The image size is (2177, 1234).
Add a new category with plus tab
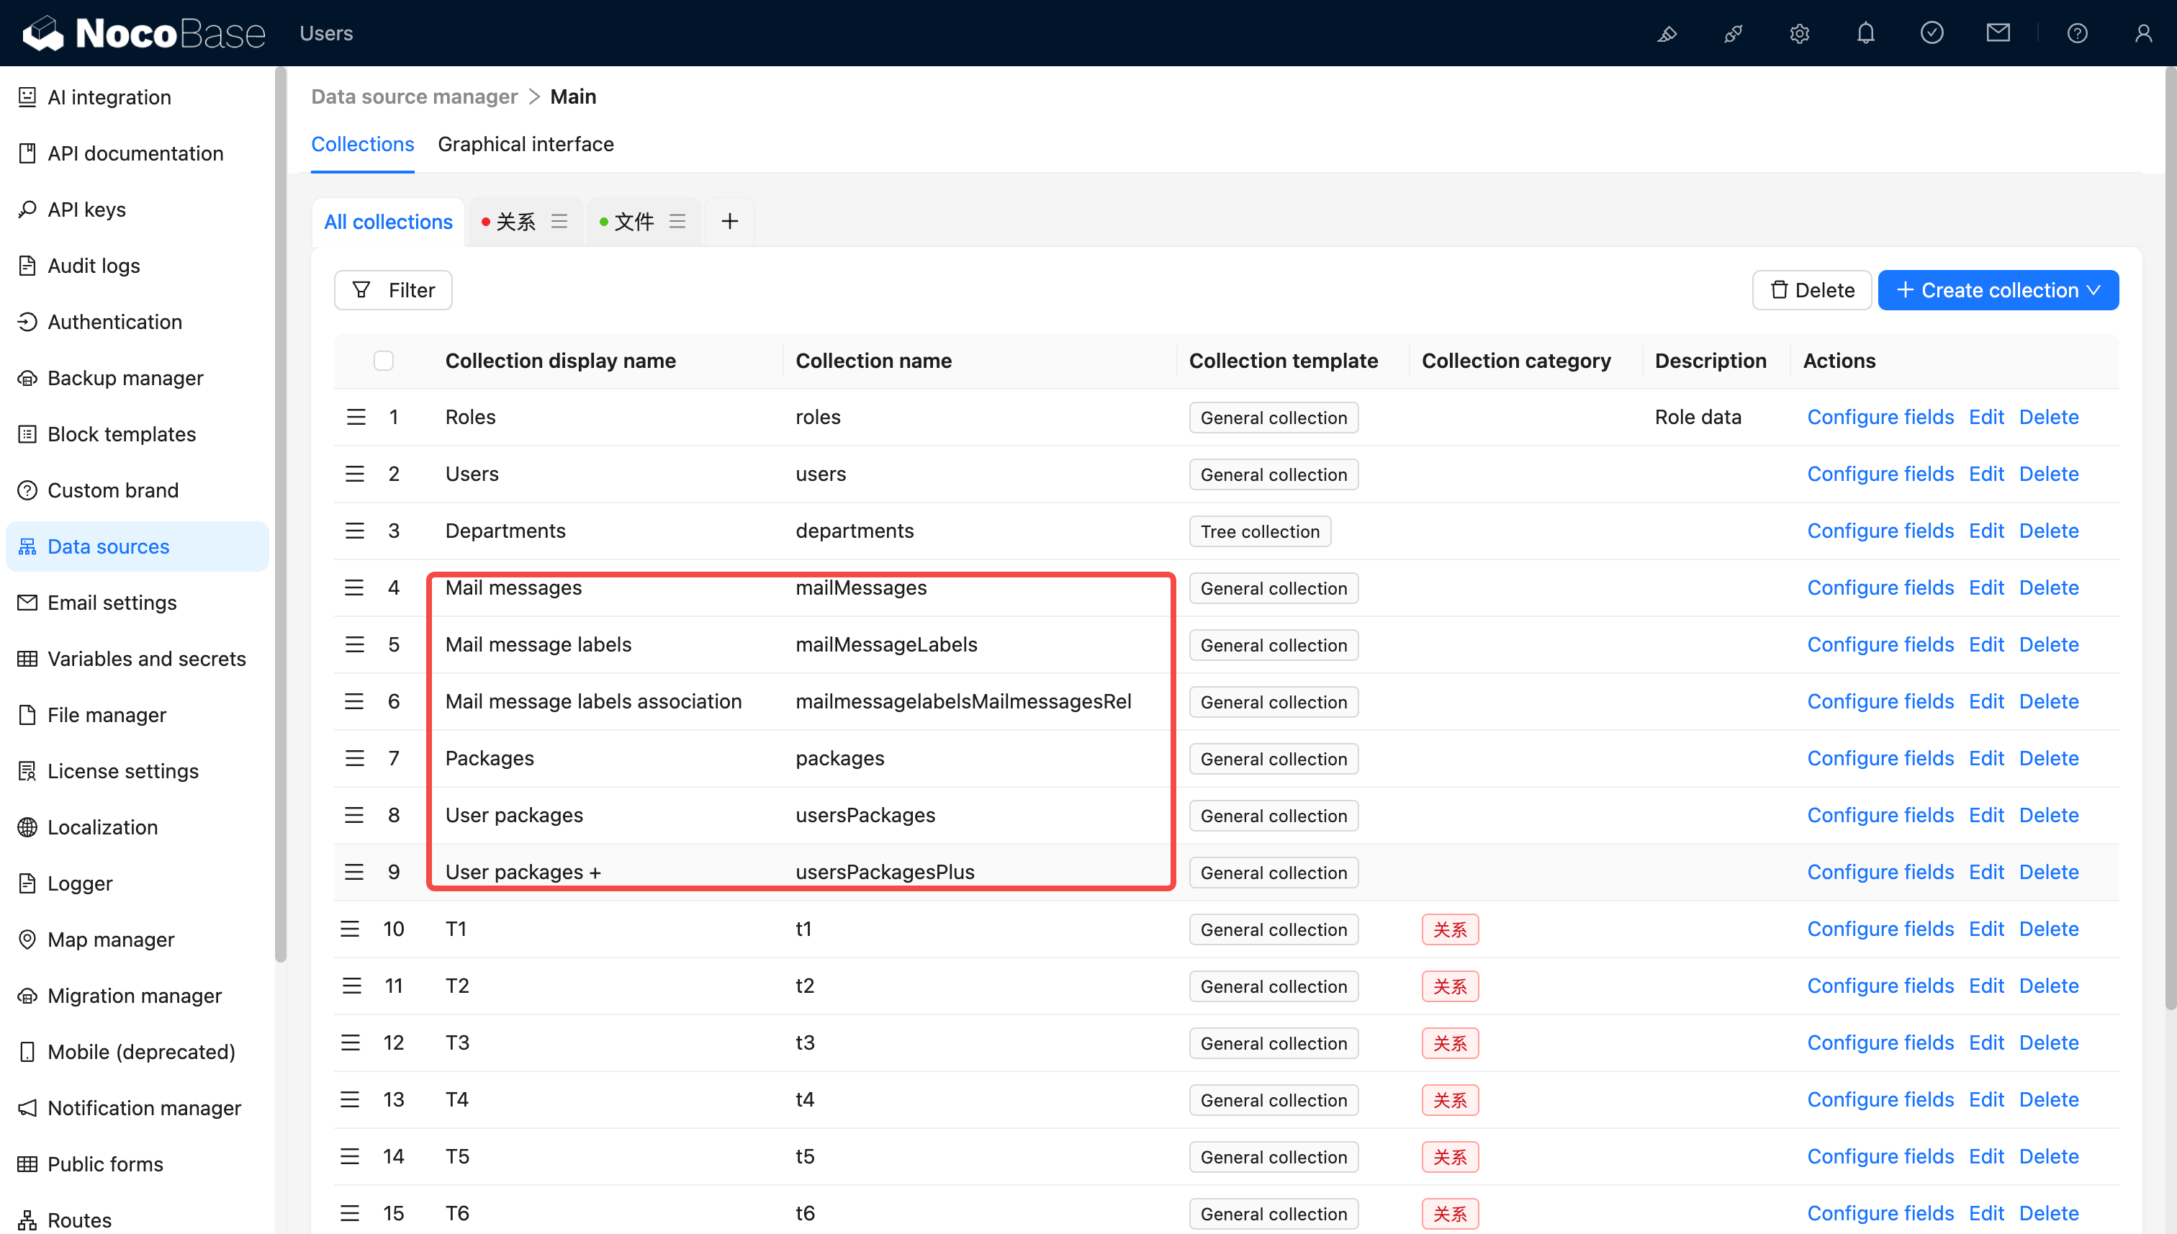click(729, 221)
